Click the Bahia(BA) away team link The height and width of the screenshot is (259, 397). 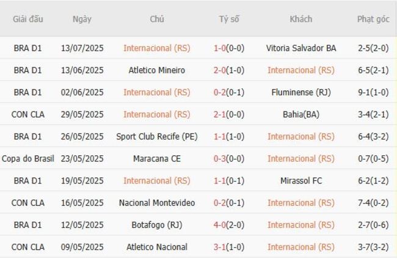coord(301,114)
